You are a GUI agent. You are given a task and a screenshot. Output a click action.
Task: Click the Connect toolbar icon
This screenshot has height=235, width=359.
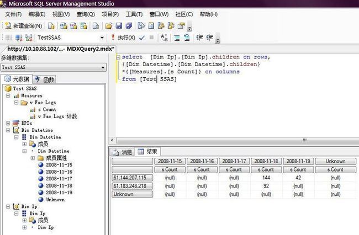[x=9, y=38]
